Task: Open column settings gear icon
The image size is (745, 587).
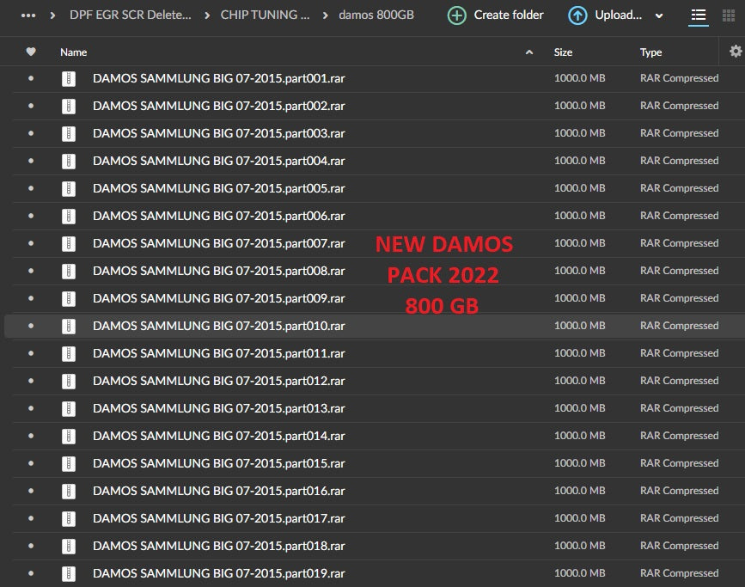Action: [735, 52]
